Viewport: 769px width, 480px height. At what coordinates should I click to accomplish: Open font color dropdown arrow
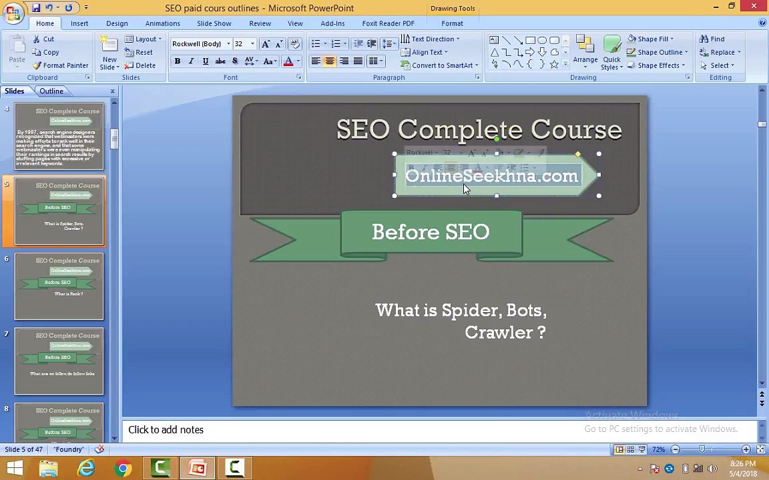298,61
